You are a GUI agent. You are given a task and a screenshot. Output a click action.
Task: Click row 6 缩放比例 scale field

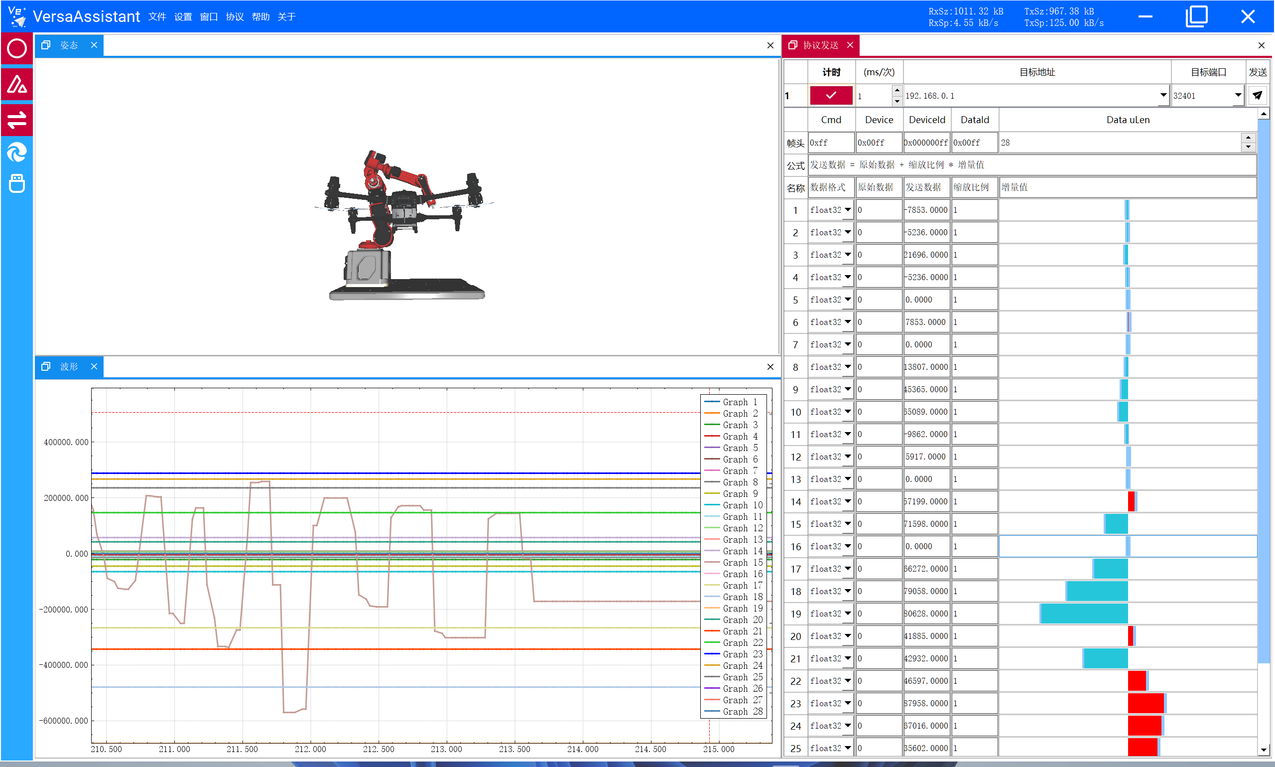click(x=975, y=322)
